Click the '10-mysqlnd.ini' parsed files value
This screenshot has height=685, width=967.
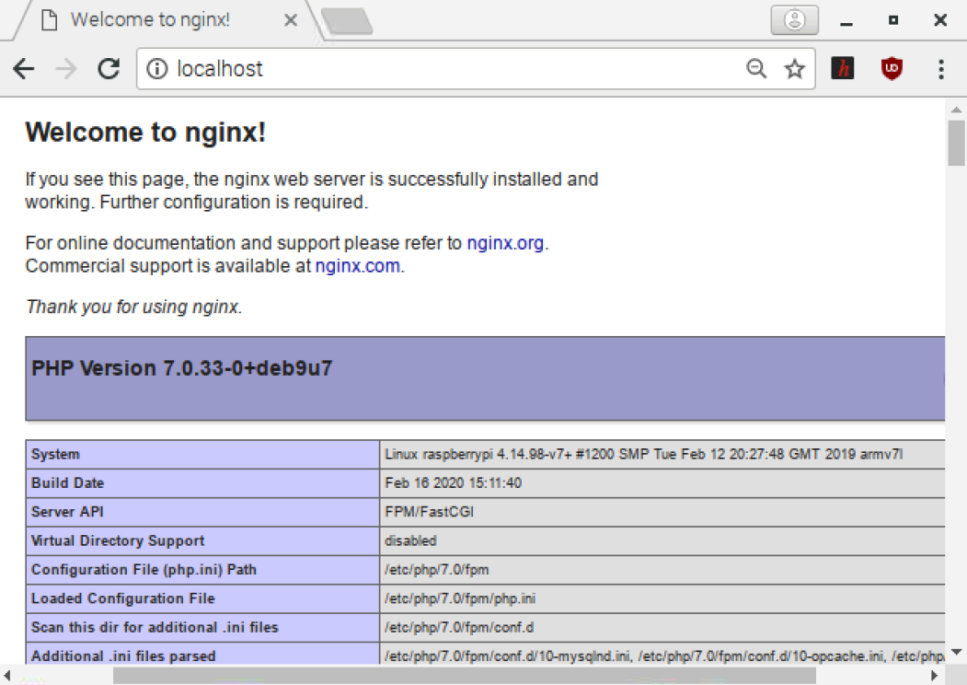coord(664,656)
